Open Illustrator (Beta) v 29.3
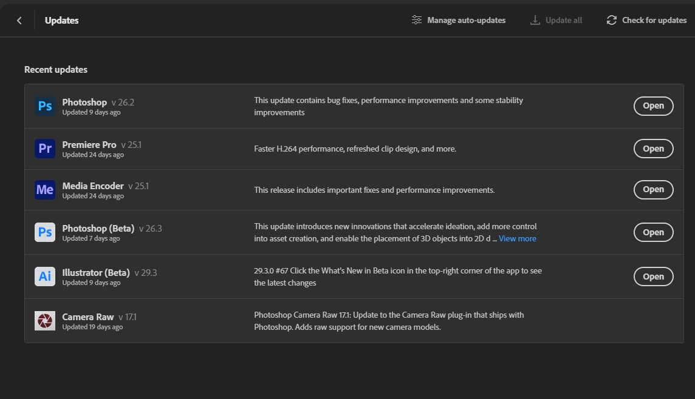 [653, 277]
